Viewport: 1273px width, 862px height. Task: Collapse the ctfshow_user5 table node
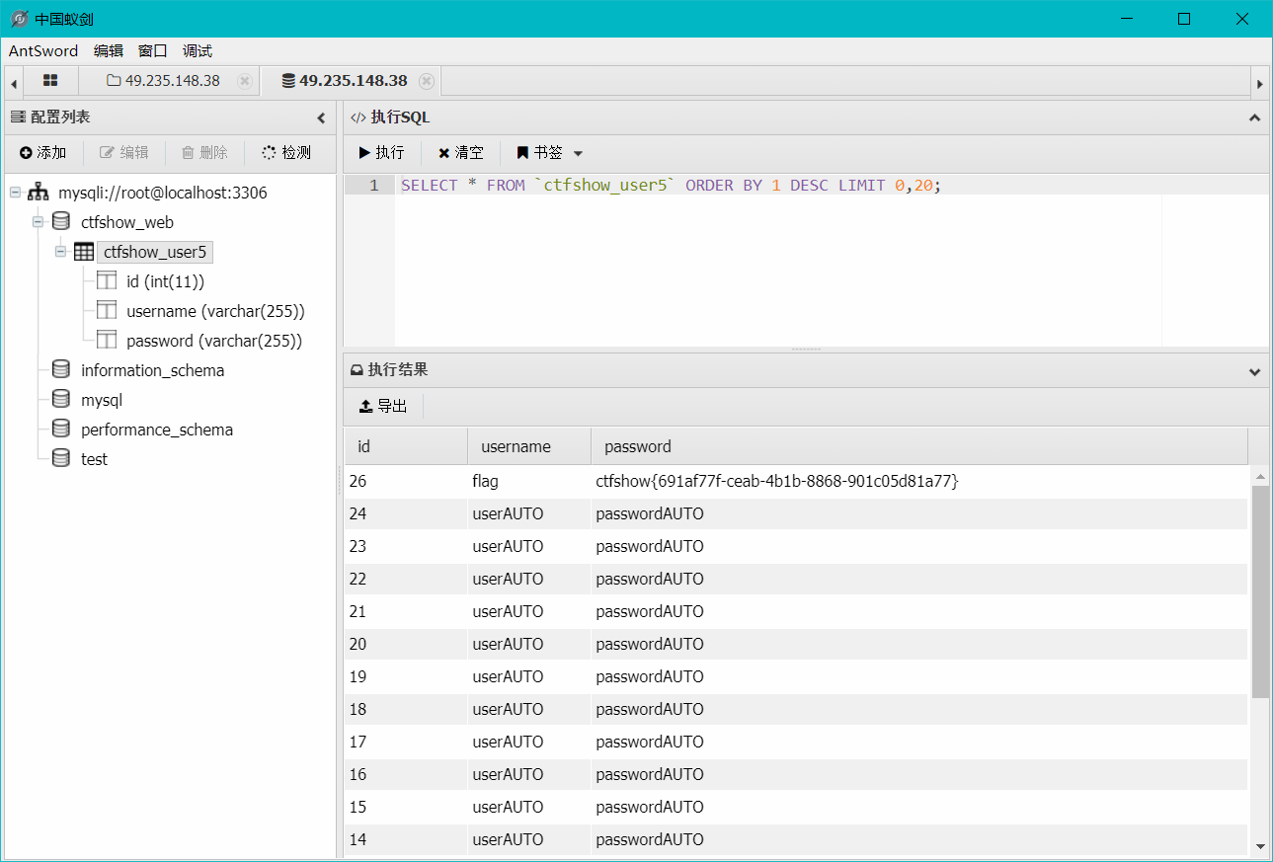pyautogui.click(x=61, y=252)
